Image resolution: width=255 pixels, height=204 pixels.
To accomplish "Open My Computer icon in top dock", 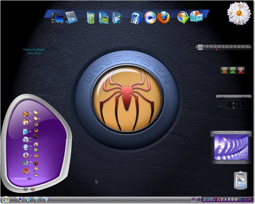I will 58,18.
